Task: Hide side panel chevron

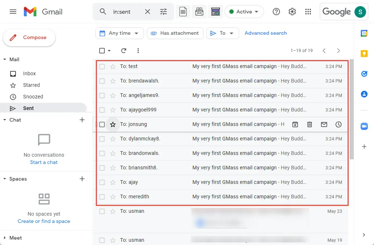Action: point(364,235)
